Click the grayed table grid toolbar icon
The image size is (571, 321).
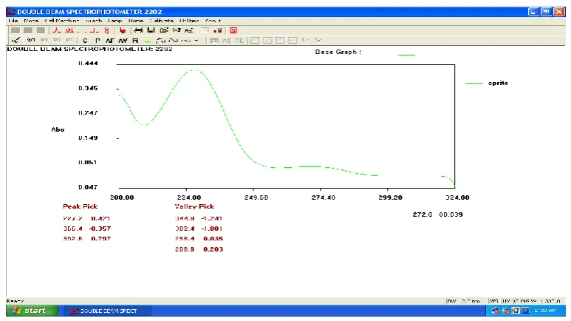tap(214, 41)
